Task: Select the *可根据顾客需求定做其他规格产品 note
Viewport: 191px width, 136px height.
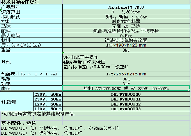Action: pos(38,114)
